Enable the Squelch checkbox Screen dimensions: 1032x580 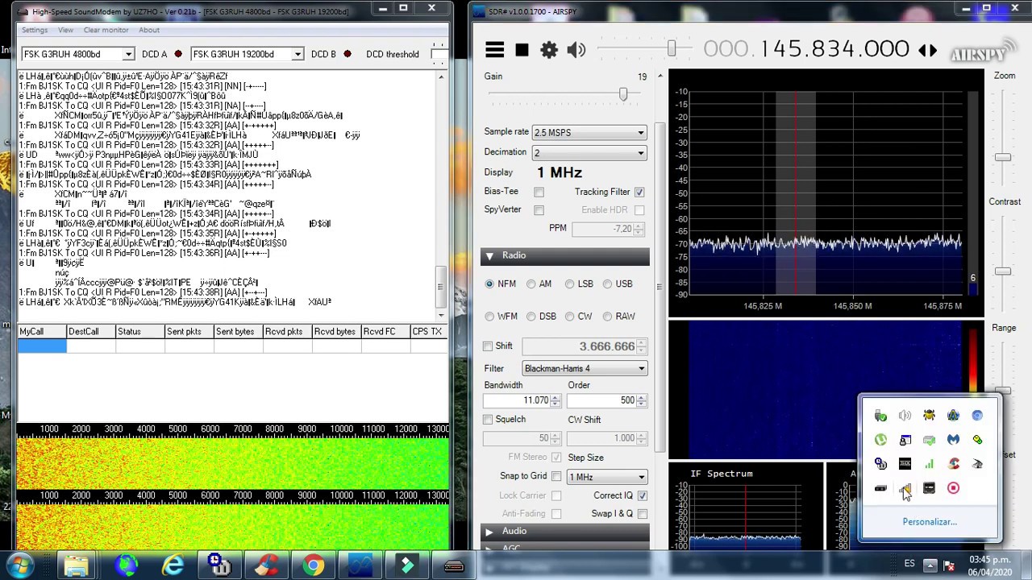pos(488,420)
